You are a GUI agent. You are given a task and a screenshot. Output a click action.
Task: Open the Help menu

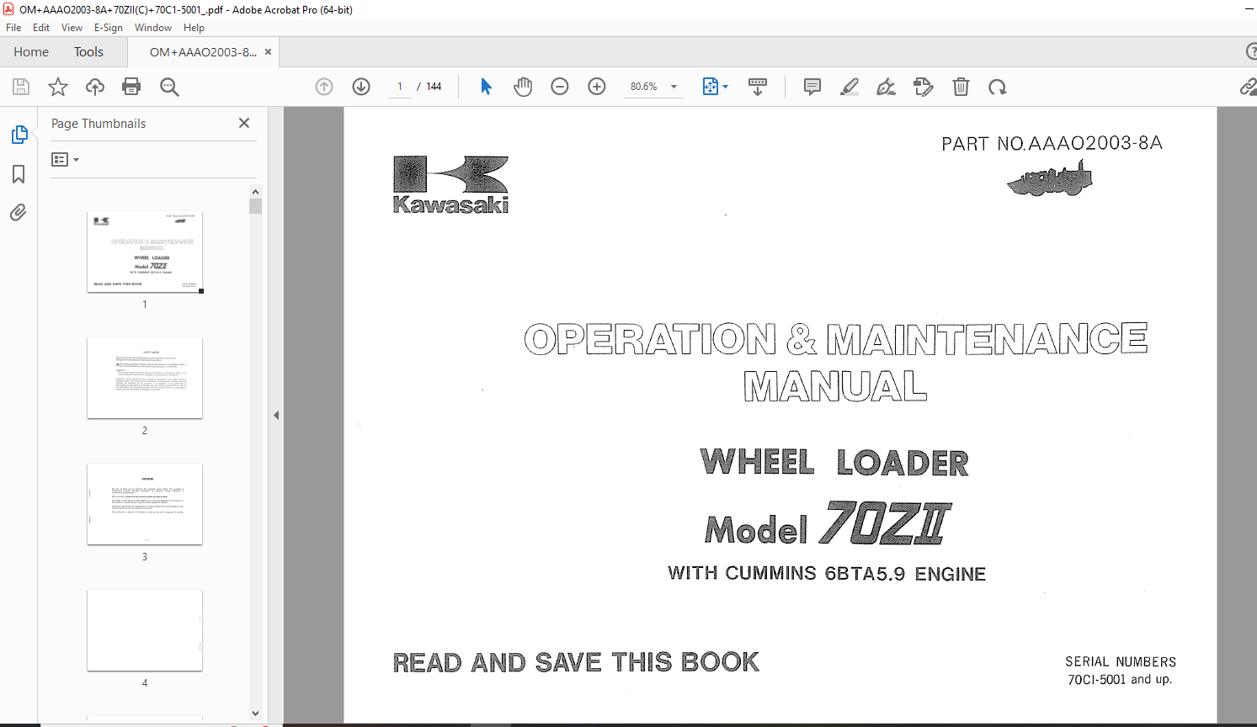pyautogui.click(x=194, y=28)
